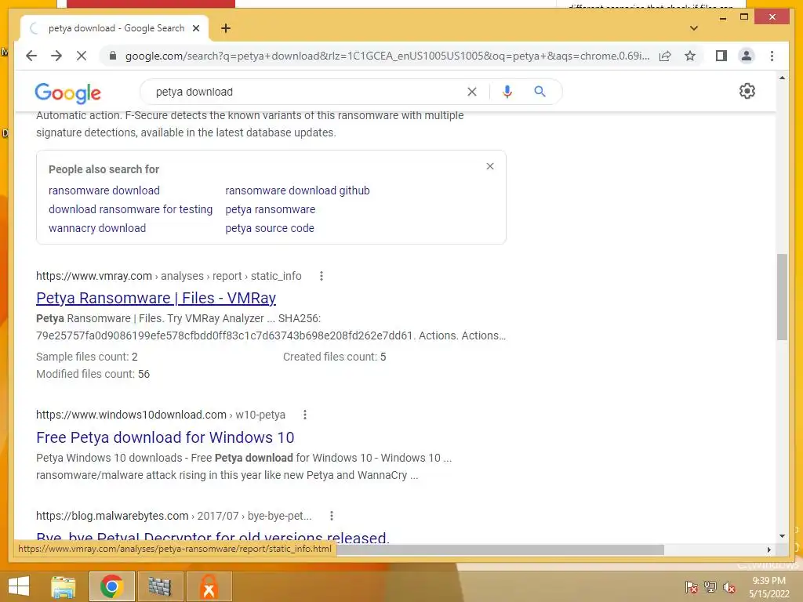Open the Action Center flag tray icon
Viewport: 803px width, 602px height.
pyautogui.click(x=691, y=587)
